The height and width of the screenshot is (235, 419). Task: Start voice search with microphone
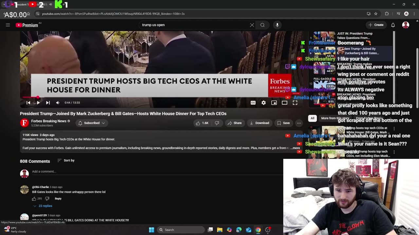click(277, 25)
